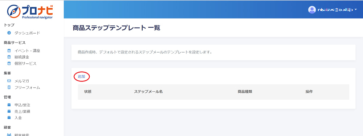This screenshot has width=363, height=136.
Task: Click the 顧客 section heading
Action: [x=7, y=127]
